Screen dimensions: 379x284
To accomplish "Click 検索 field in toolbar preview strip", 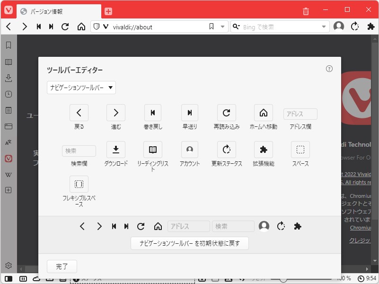I will click(x=233, y=226).
